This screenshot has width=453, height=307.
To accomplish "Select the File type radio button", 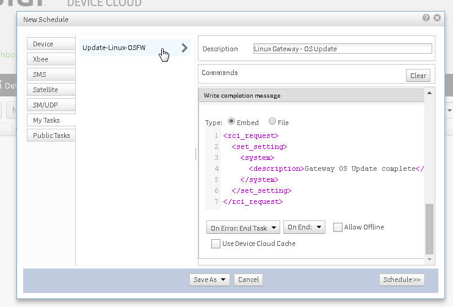I will [x=272, y=121].
